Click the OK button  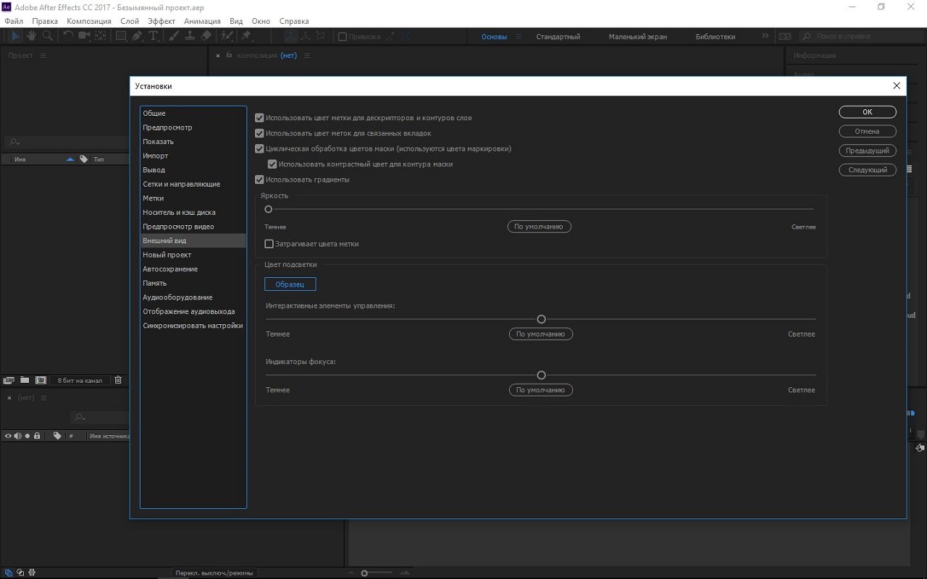pyautogui.click(x=867, y=112)
